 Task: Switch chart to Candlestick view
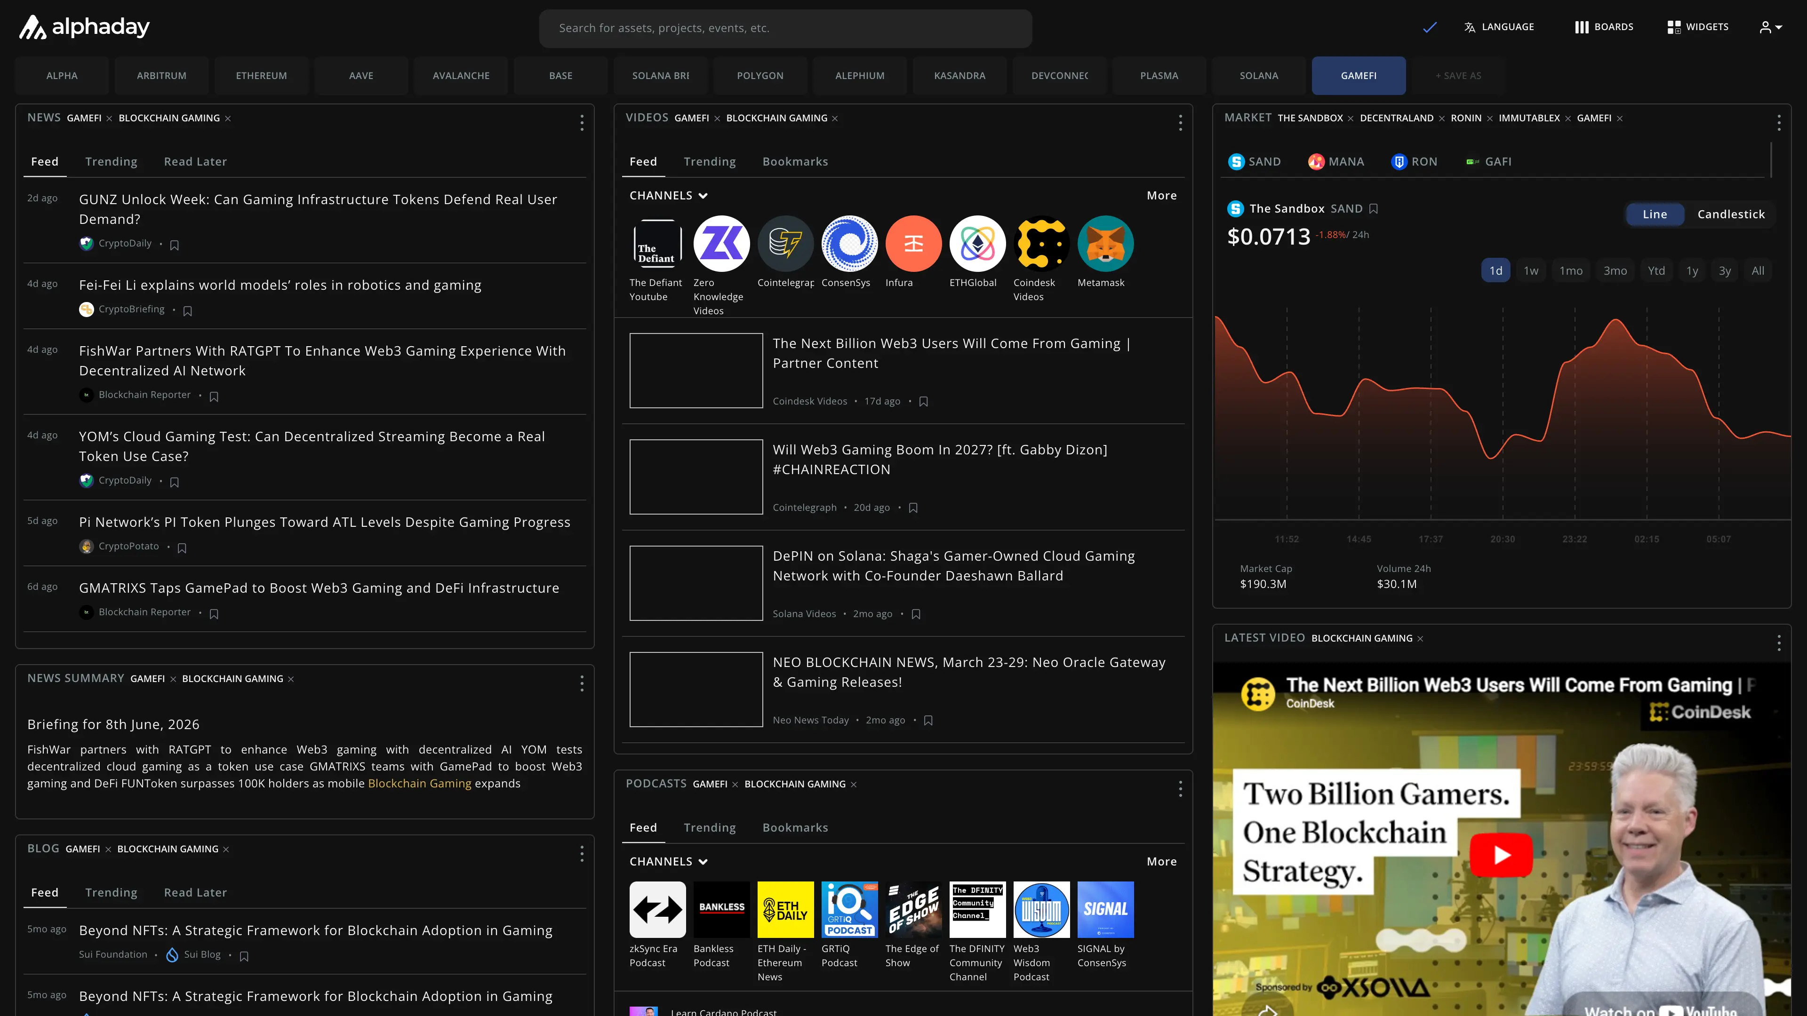click(x=1731, y=214)
